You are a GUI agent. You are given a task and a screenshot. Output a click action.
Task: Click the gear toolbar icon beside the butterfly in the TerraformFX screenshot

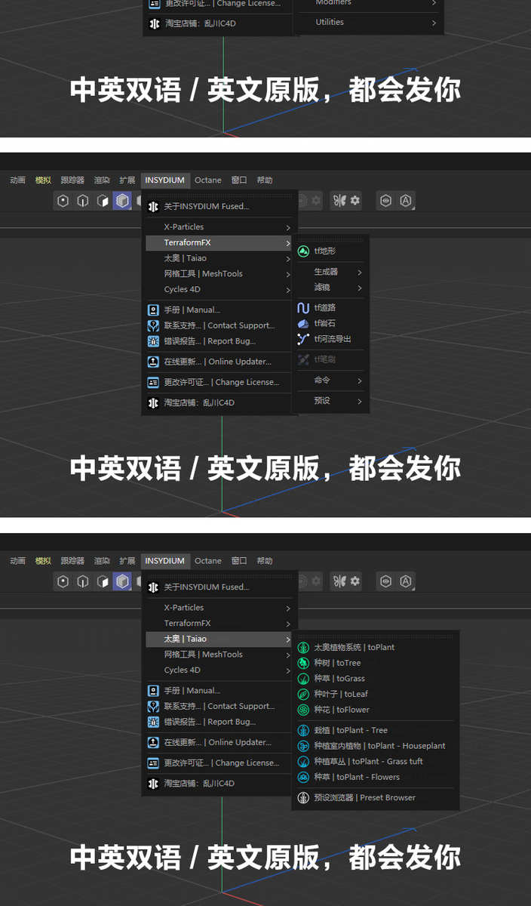point(355,201)
